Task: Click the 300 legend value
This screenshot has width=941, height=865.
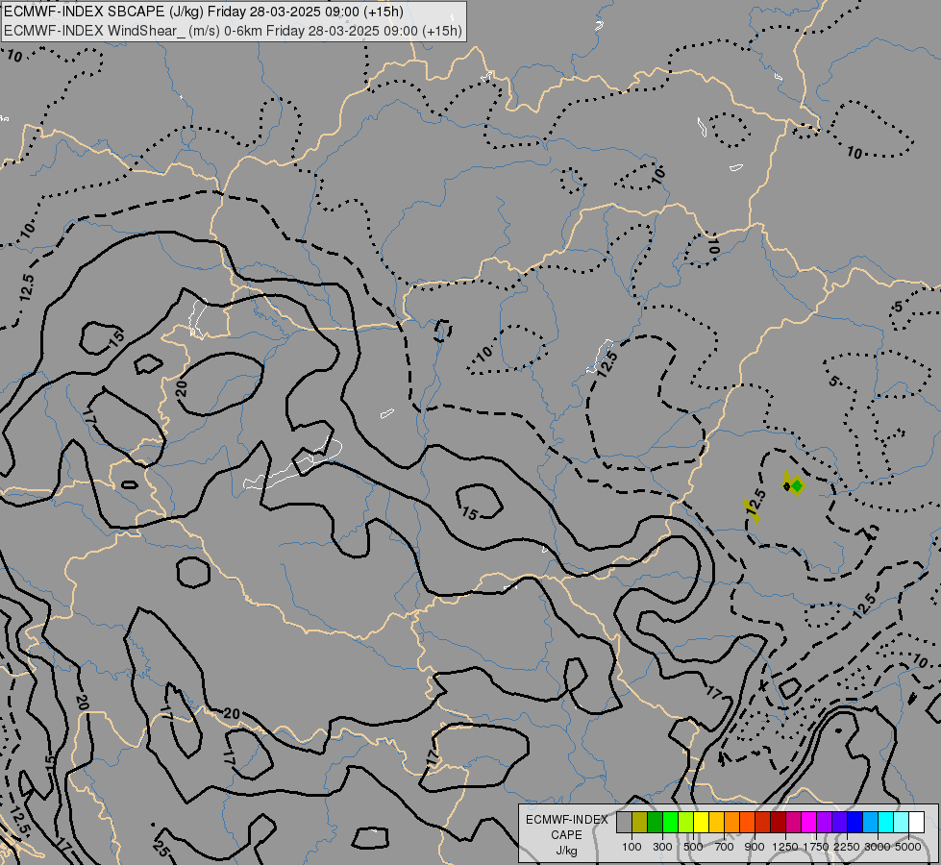Action: point(662,847)
